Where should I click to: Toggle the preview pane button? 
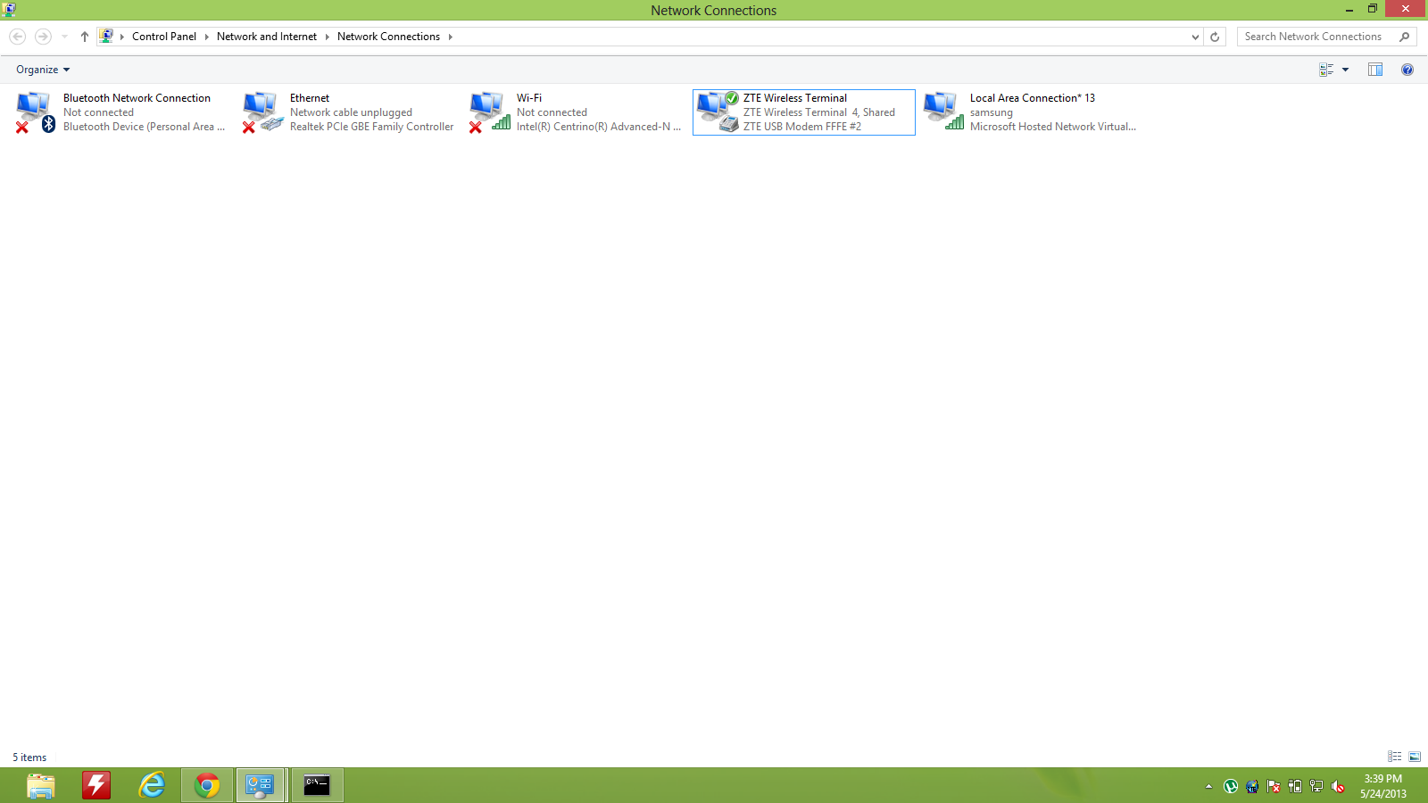pos(1375,70)
